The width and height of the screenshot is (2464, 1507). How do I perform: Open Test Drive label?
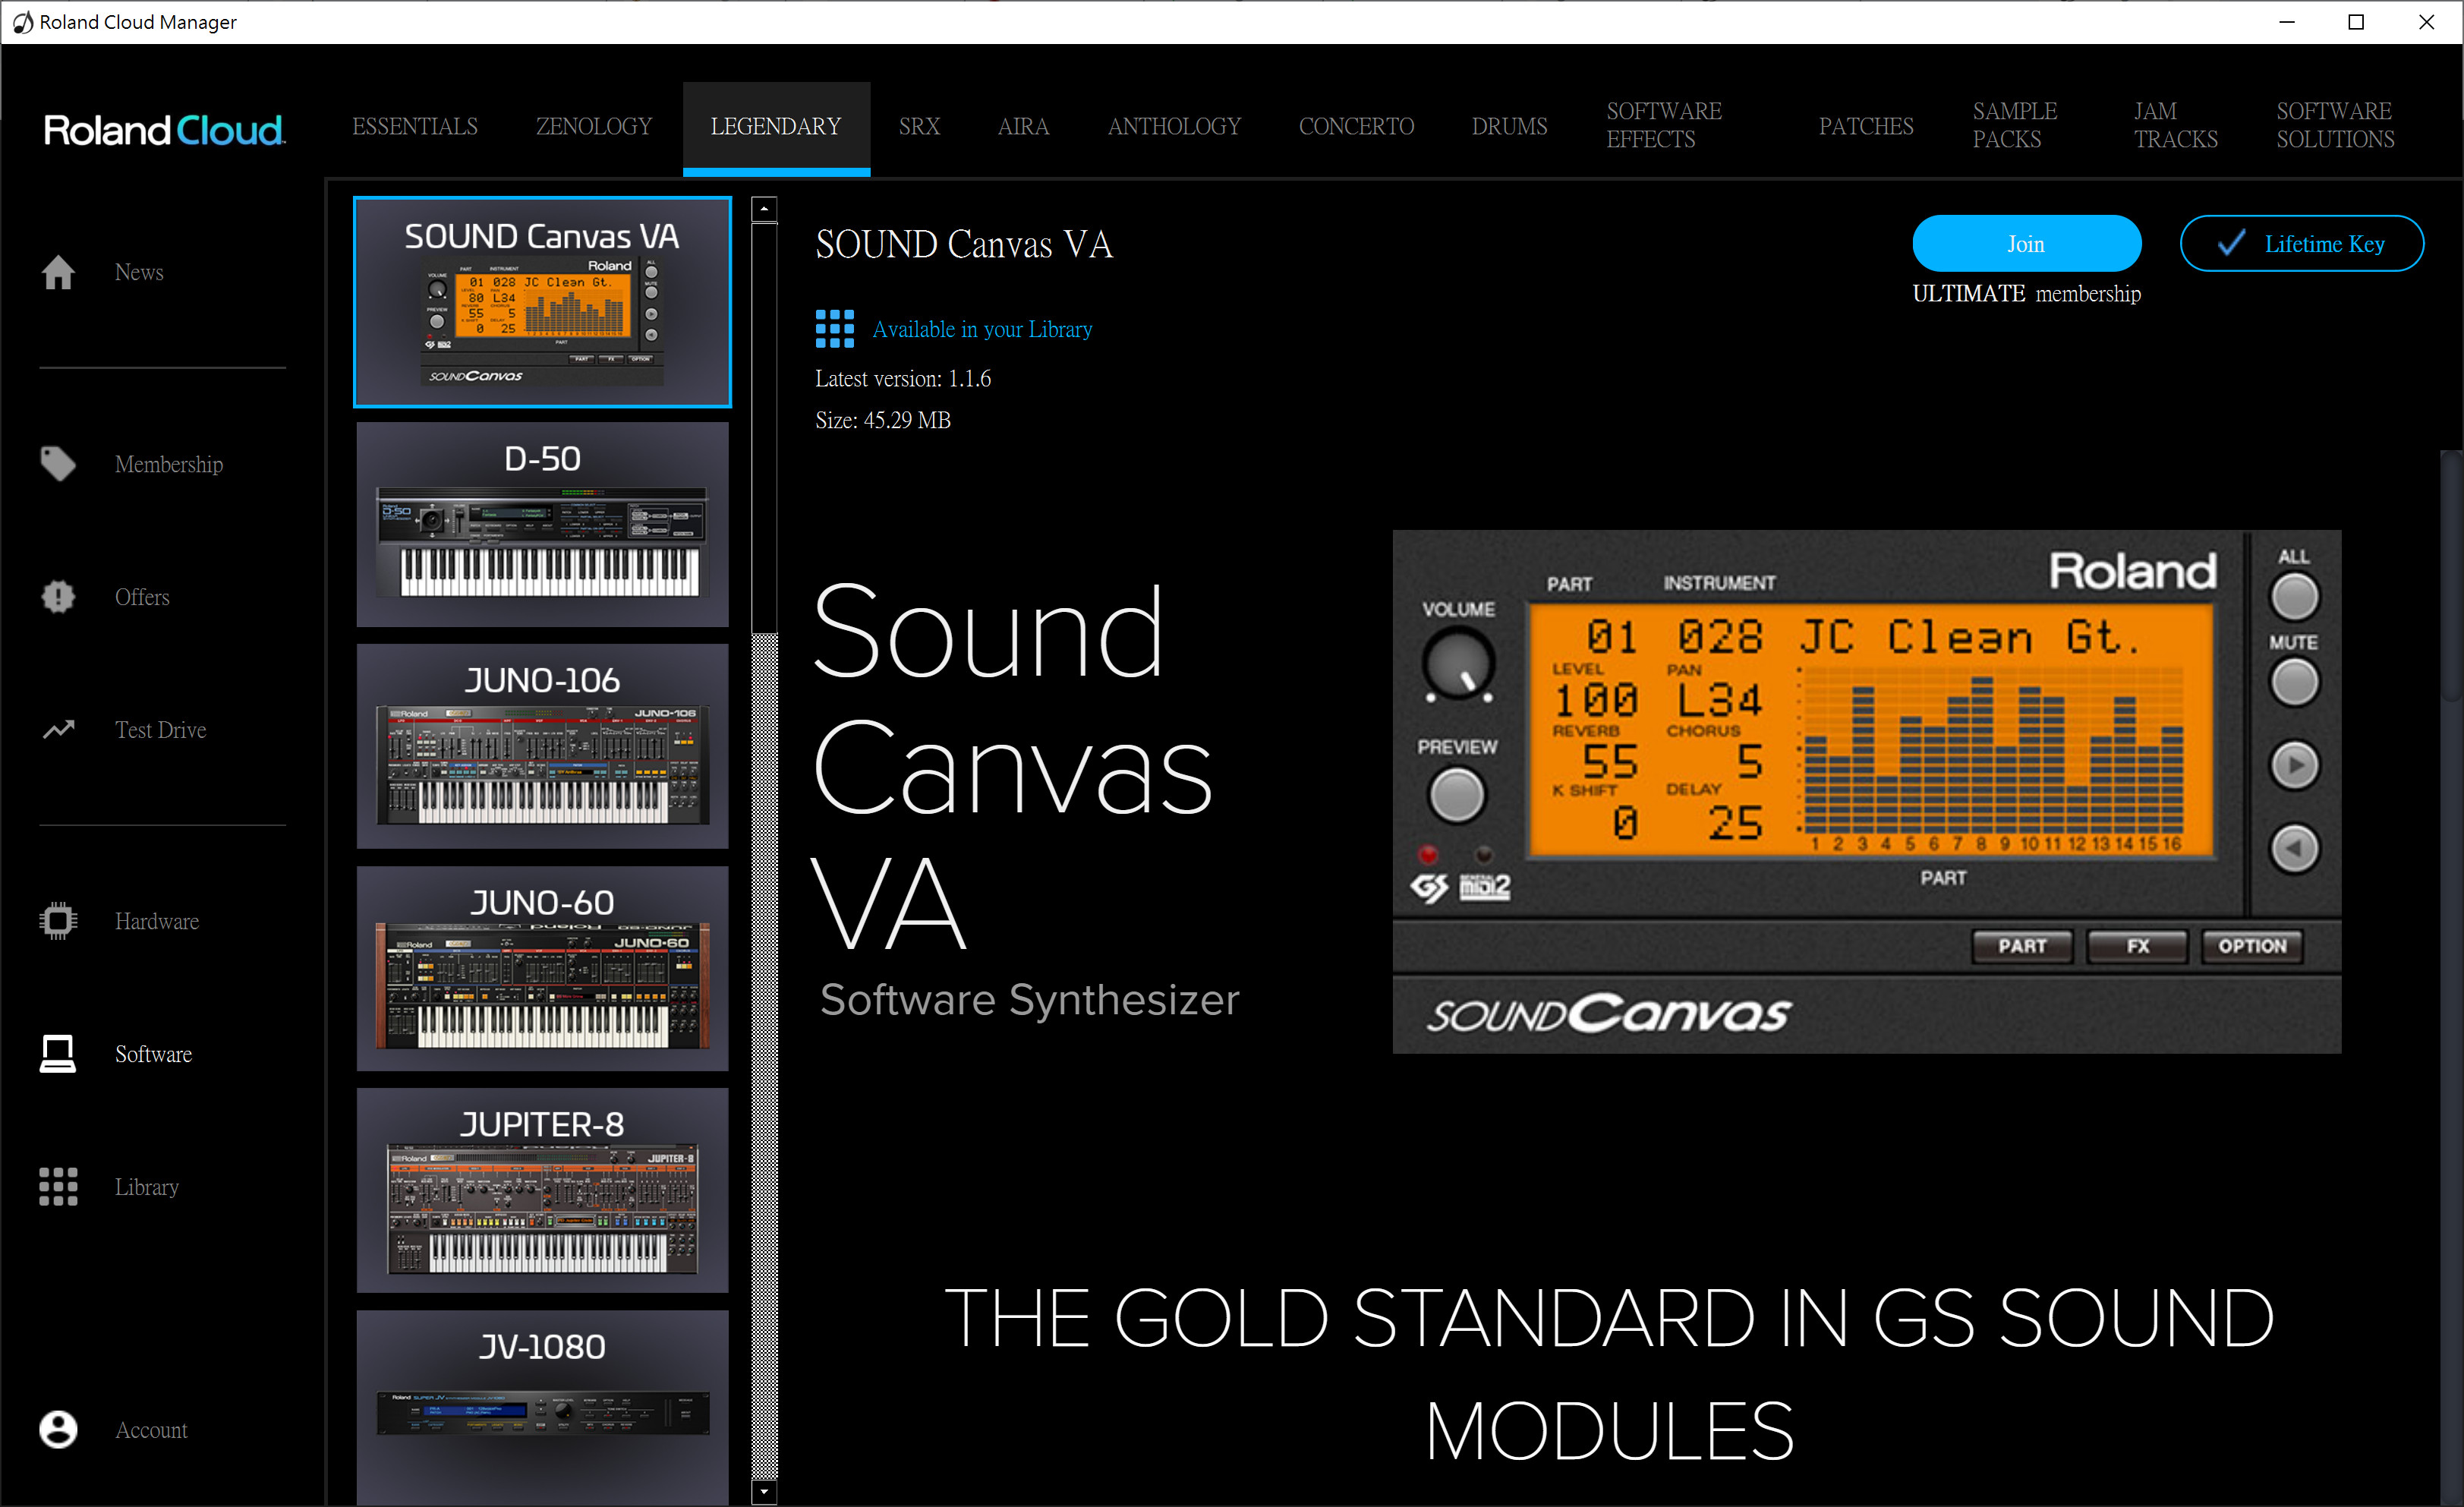coord(161,730)
